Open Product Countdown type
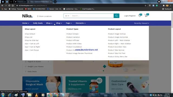 click(x=74, y=47)
